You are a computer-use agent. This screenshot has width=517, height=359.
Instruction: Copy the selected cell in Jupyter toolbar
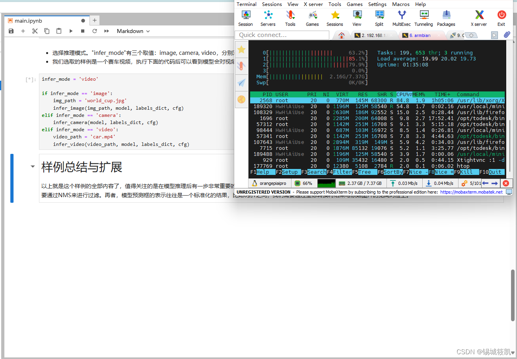pos(47,31)
